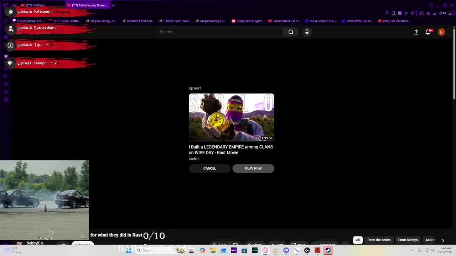Open File Explorer from the taskbar
Image resolution: width=456 pixels, height=256 pixels.
point(213,250)
